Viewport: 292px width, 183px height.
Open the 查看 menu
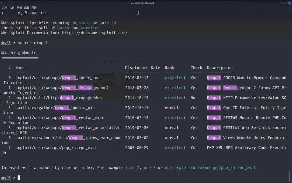tap(26, 8)
